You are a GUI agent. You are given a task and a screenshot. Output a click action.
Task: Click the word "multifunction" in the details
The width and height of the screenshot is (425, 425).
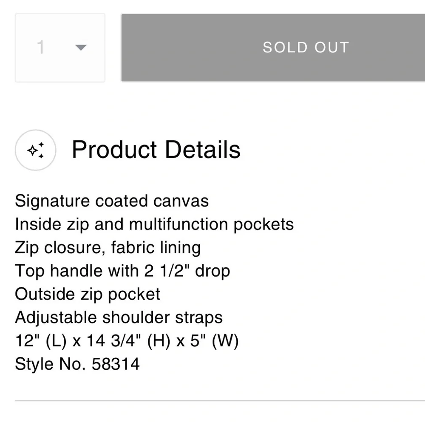pos(178,224)
